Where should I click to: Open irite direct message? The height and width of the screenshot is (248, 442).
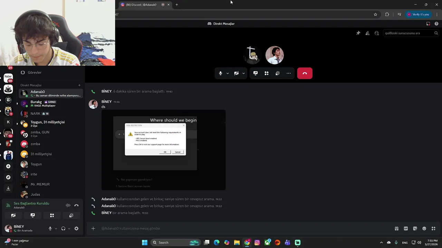tap(51, 174)
